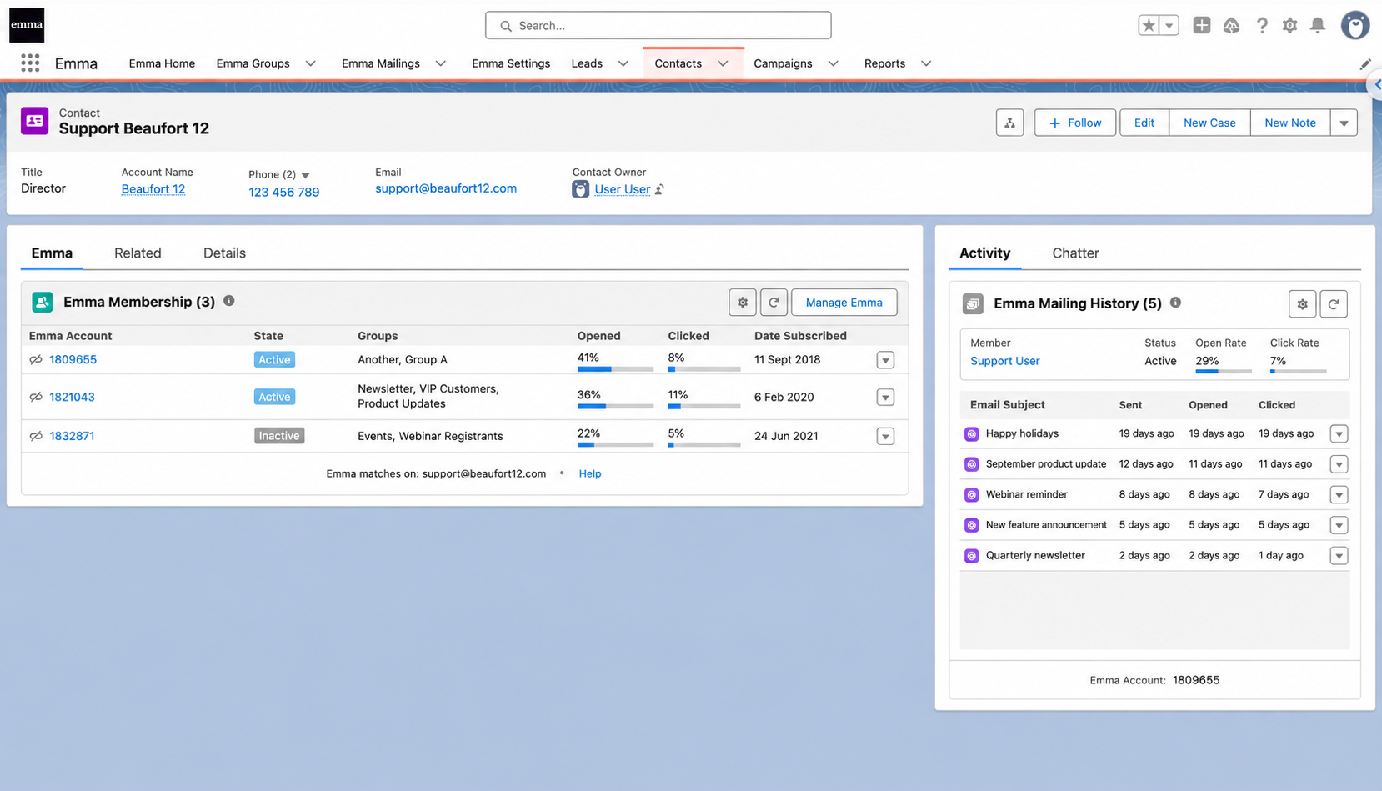This screenshot has height=791, width=1382.
Task: Go to Emma Home tab
Action: click(162, 63)
